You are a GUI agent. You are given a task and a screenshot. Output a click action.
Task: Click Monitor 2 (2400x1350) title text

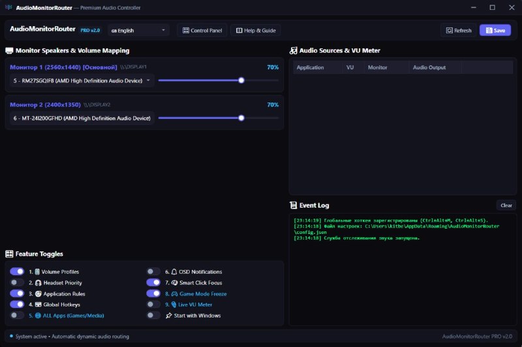[x=45, y=105]
